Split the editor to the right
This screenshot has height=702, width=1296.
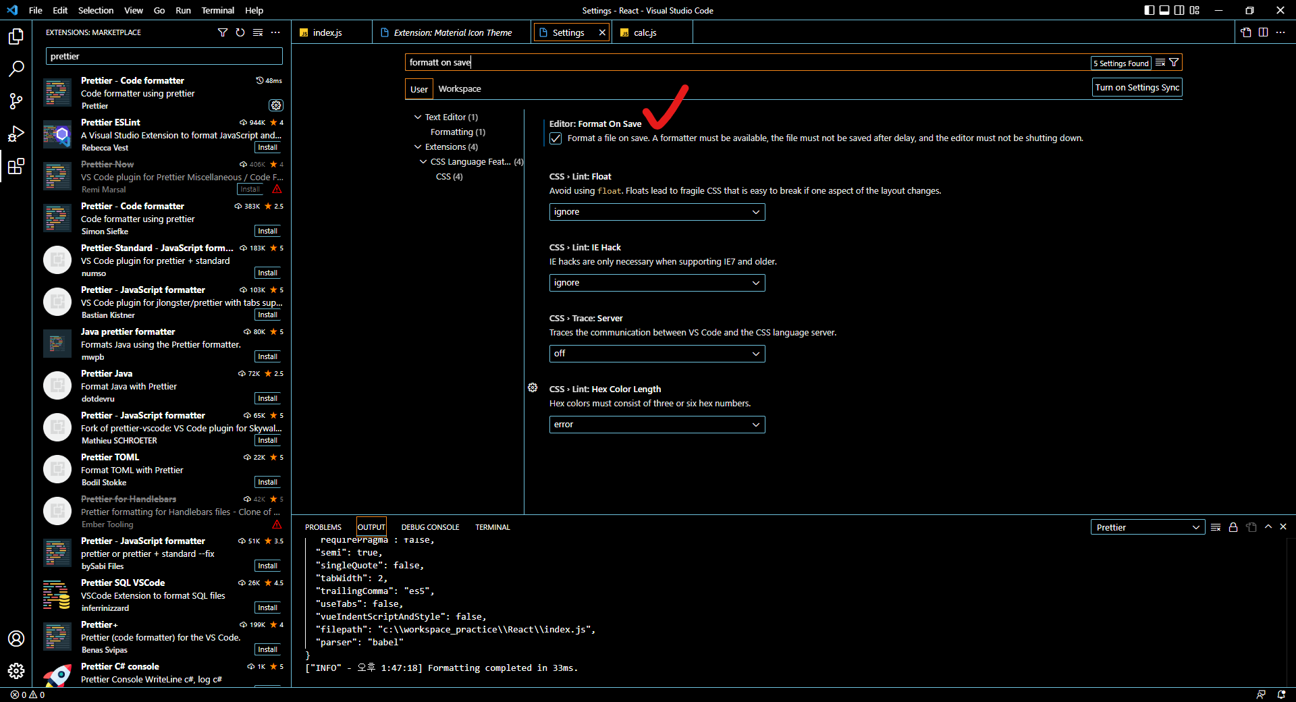pos(1263,32)
